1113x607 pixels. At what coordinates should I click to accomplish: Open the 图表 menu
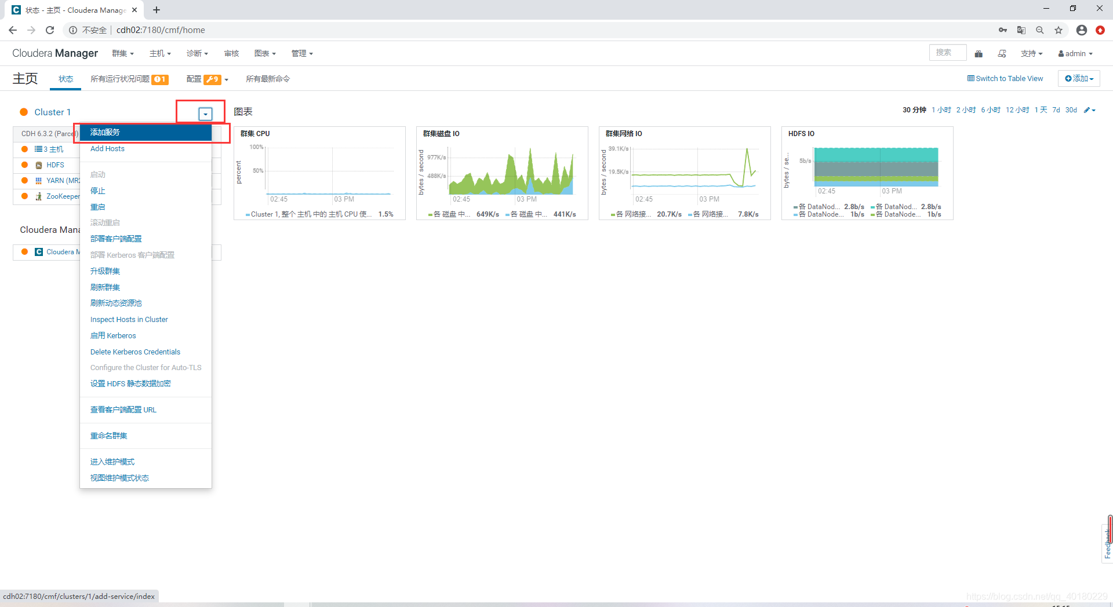click(265, 53)
